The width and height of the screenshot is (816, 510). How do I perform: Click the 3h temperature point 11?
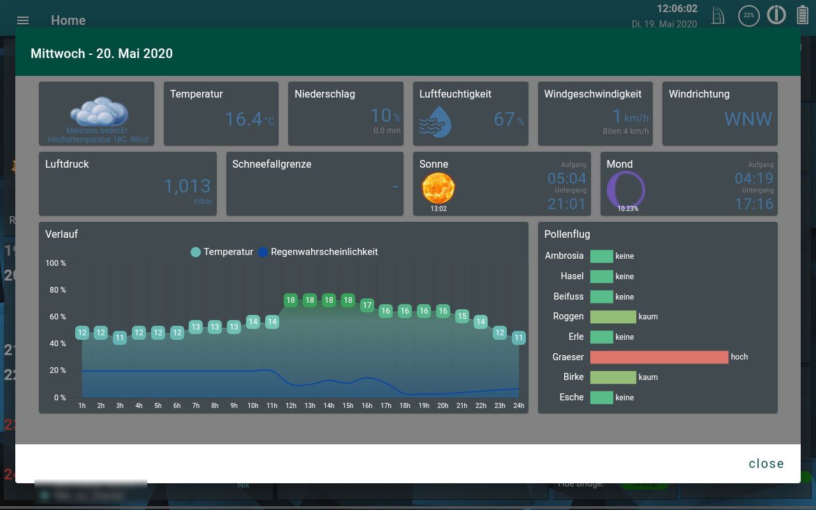click(x=120, y=338)
